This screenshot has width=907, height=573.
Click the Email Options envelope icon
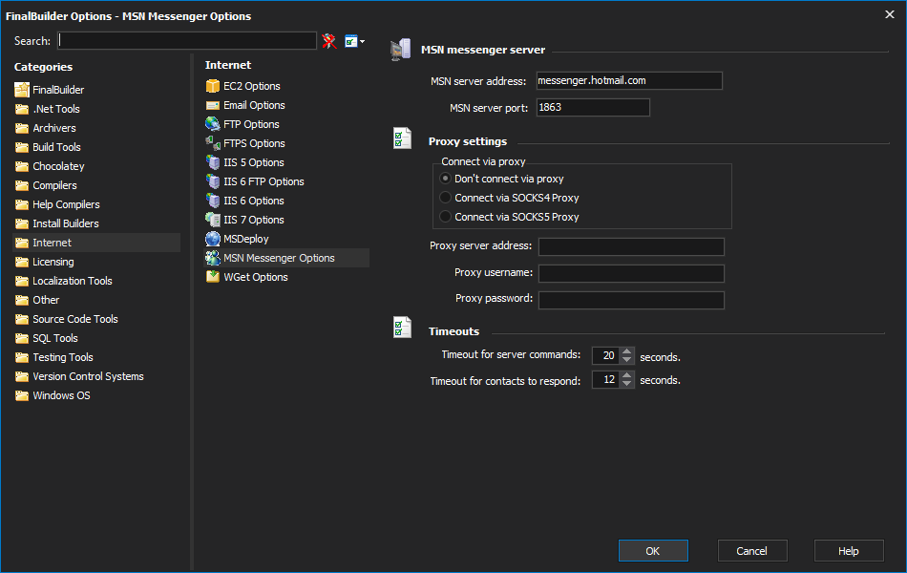point(213,105)
